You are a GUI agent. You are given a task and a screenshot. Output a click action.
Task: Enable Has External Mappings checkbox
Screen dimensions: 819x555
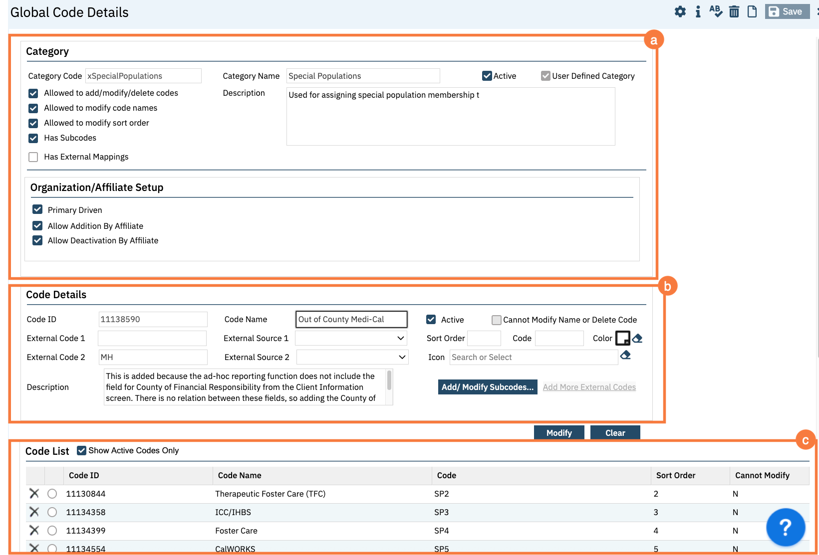tap(33, 157)
